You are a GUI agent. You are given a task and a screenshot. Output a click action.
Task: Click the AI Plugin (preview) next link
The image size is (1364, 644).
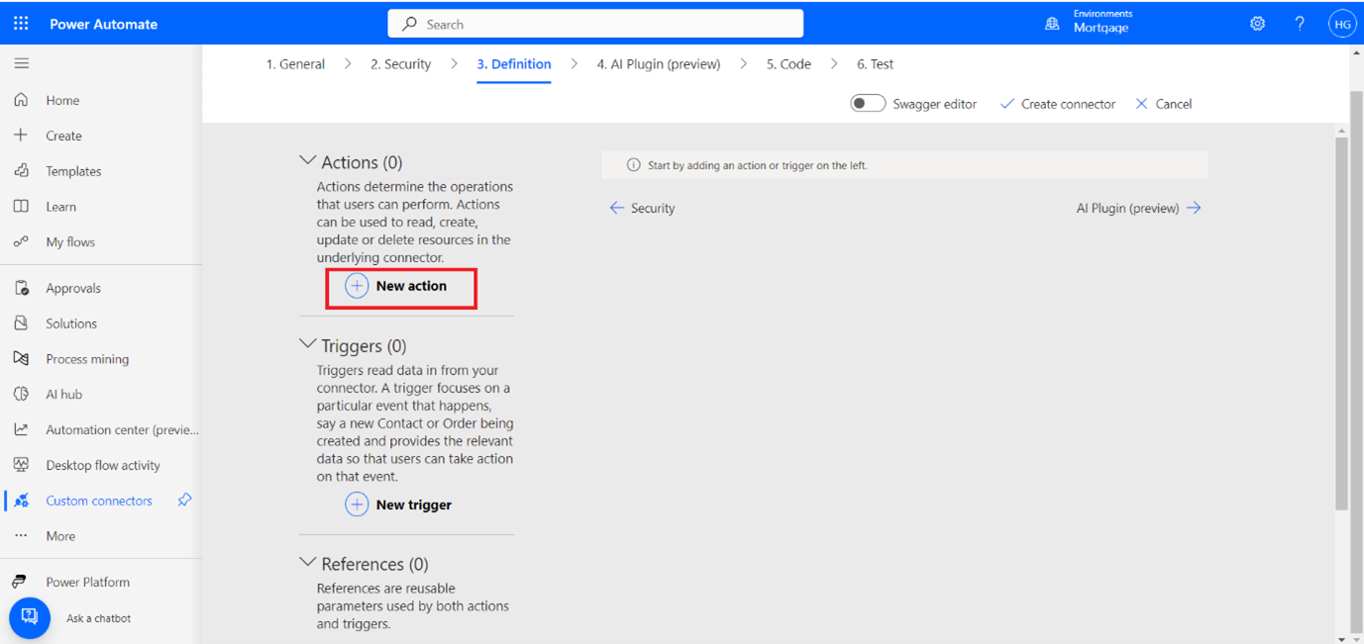[1138, 209]
